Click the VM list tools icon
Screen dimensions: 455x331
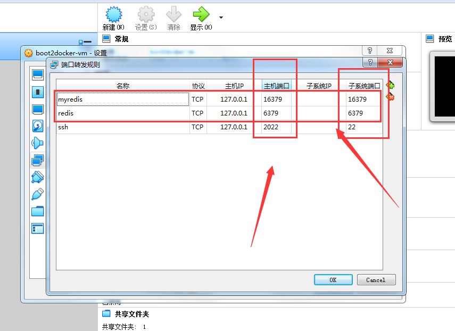(x=85, y=42)
